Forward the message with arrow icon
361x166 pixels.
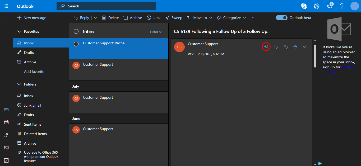click(295, 47)
